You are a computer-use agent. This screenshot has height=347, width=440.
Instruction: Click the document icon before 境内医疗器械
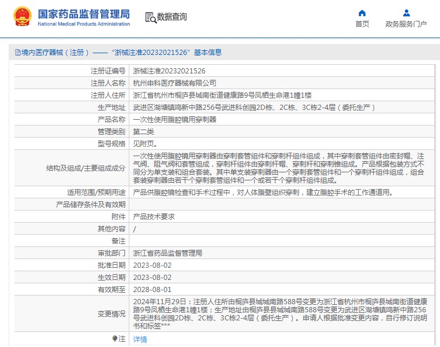click(17, 53)
